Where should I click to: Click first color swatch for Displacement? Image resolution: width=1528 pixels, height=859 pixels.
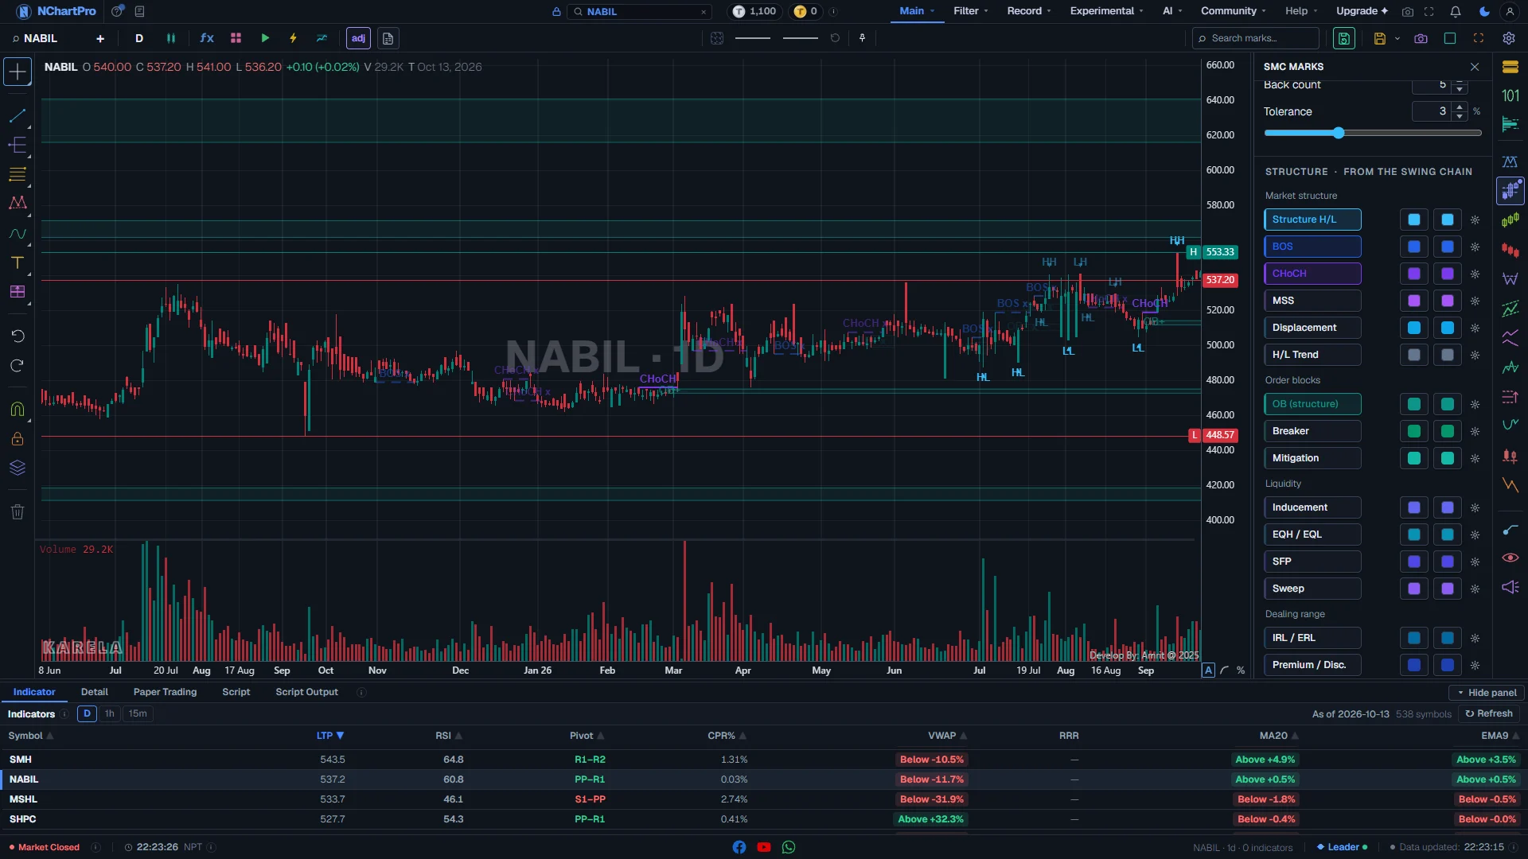point(1414,328)
